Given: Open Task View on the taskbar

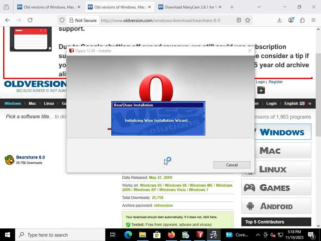Looking at the screenshot, I should point(113,235).
